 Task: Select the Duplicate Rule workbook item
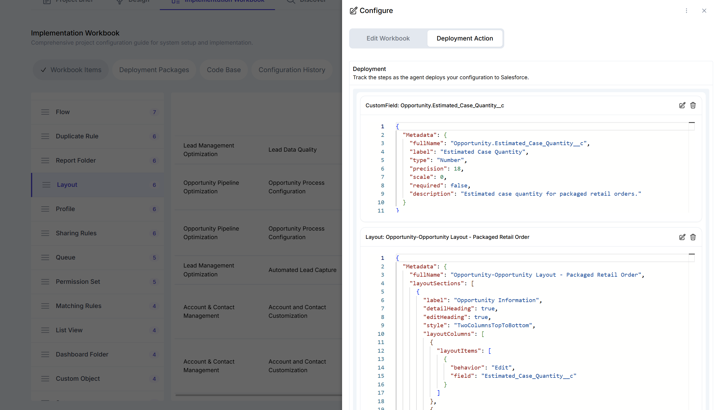coord(97,136)
